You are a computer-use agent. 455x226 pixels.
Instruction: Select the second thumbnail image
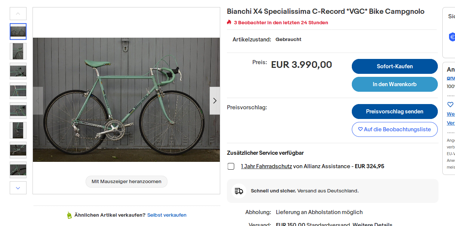coord(18,51)
